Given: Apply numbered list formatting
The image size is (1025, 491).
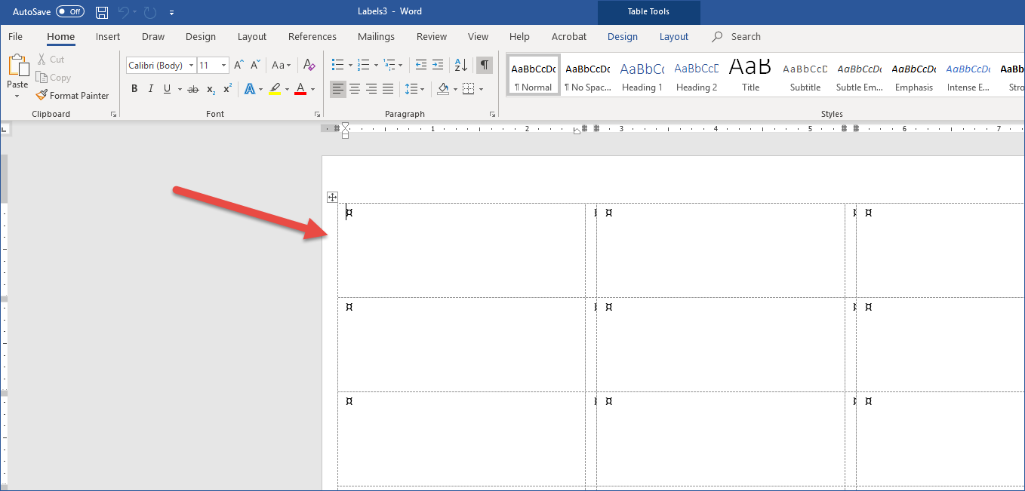Looking at the screenshot, I should [x=363, y=66].
